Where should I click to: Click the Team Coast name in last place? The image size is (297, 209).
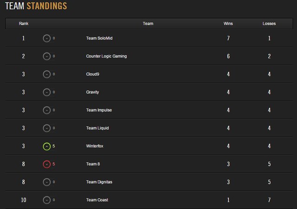point(97,200)
